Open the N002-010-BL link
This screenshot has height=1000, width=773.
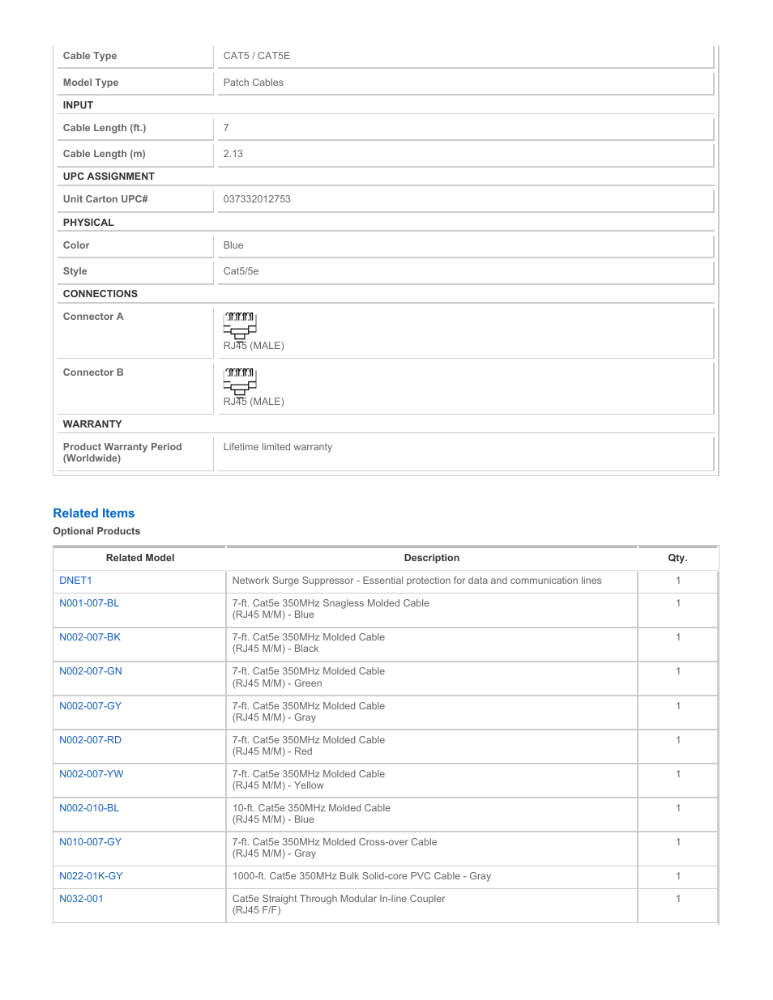(x=89, y=808)
